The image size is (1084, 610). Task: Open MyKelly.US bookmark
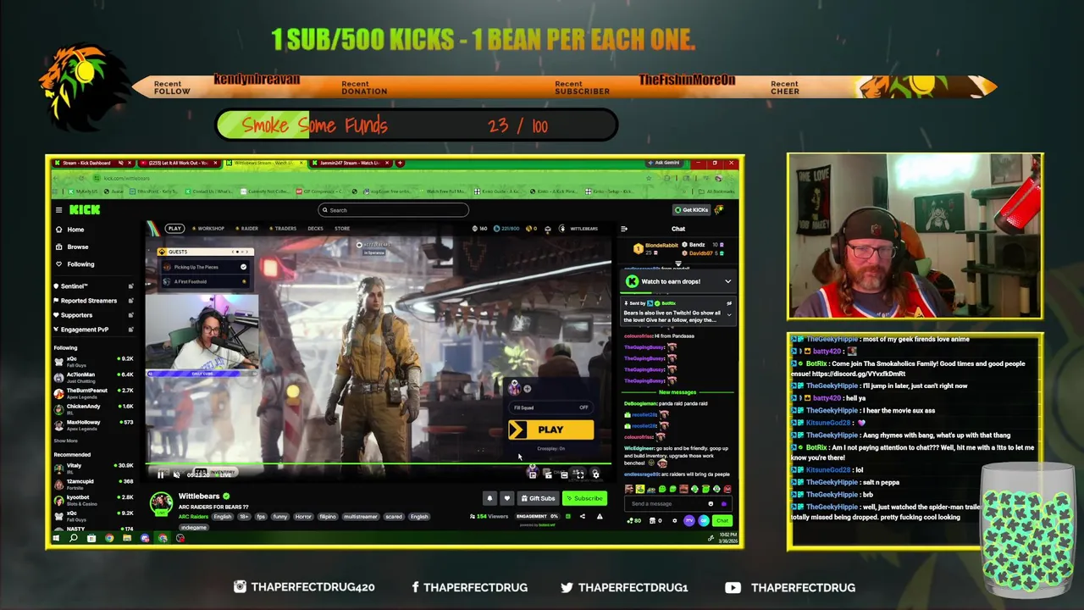click(x=85, y=191)
